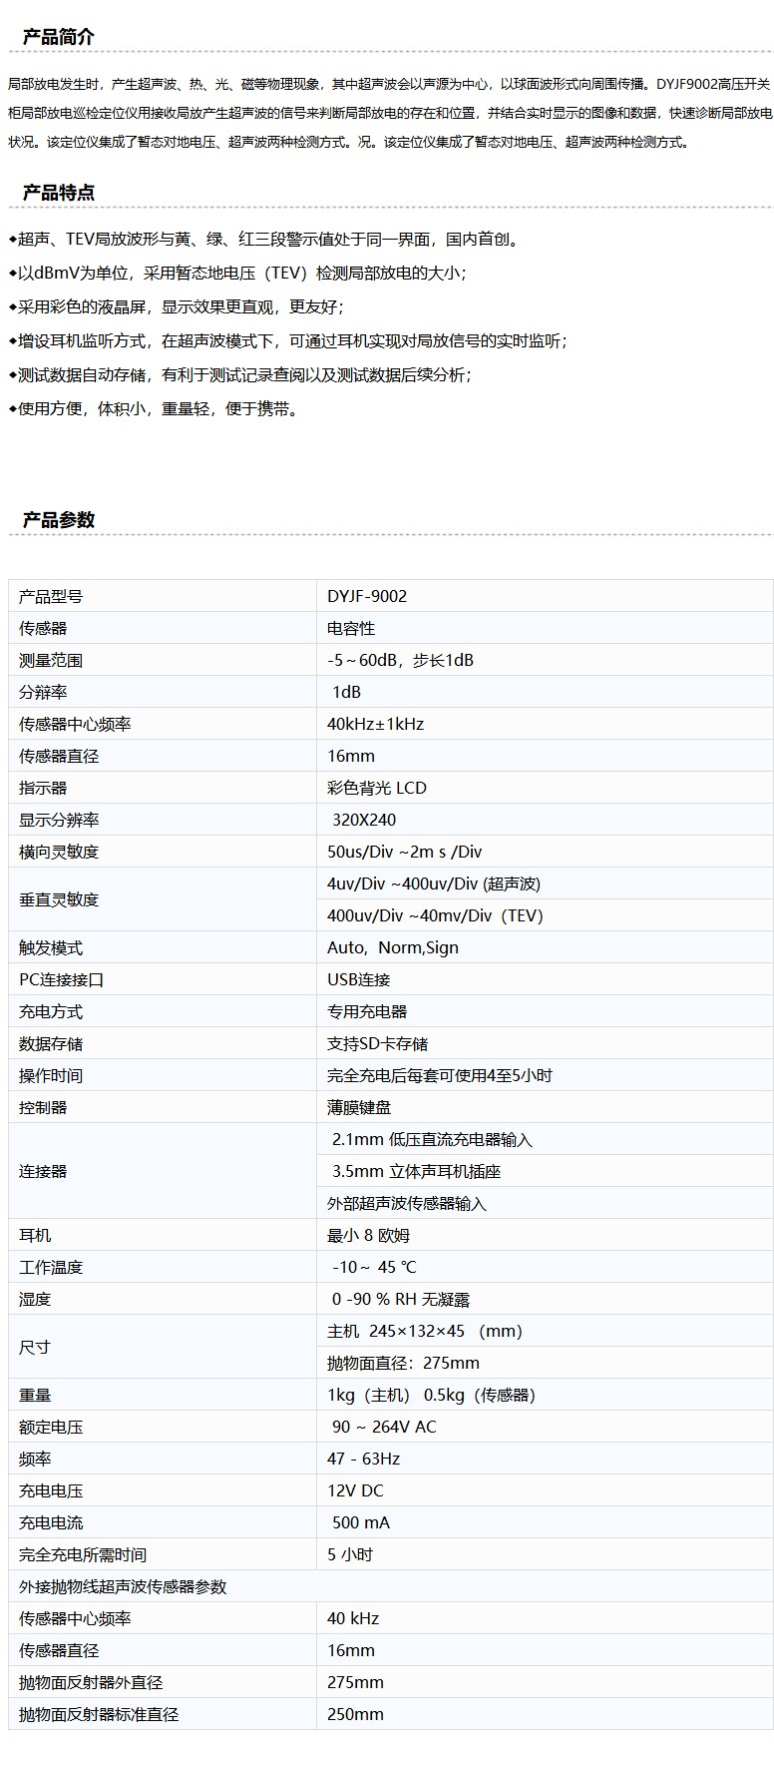Select the weight value 1kg（主机）0.5kg（传感器）
The height and width of the screenshot is (1769, 774).
coord(431,1395)
